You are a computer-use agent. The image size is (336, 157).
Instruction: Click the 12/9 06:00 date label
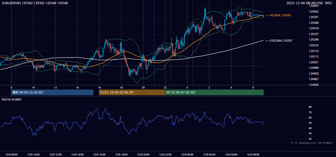(x=253, y=154)
